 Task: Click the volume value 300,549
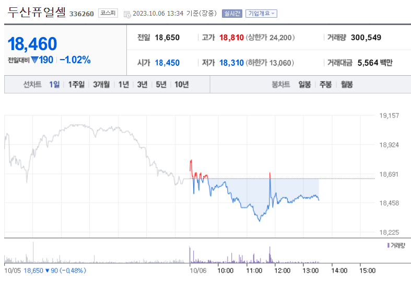(366, 38)
